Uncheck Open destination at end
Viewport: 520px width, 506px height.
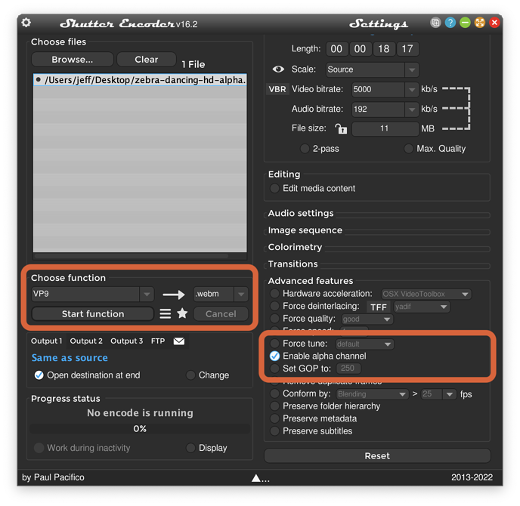coord(39,375)
